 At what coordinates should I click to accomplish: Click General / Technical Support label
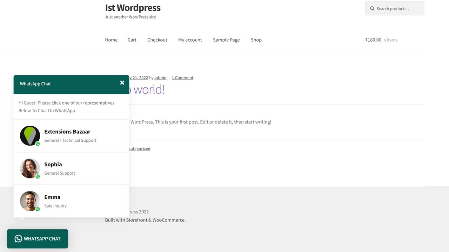coord(70,140)
